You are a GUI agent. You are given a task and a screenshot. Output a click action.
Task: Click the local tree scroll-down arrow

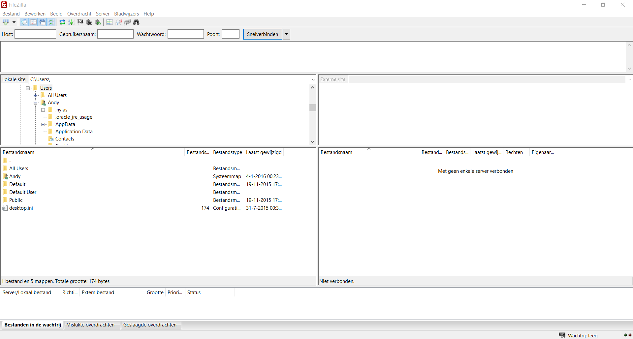click(x=312, y=141)
